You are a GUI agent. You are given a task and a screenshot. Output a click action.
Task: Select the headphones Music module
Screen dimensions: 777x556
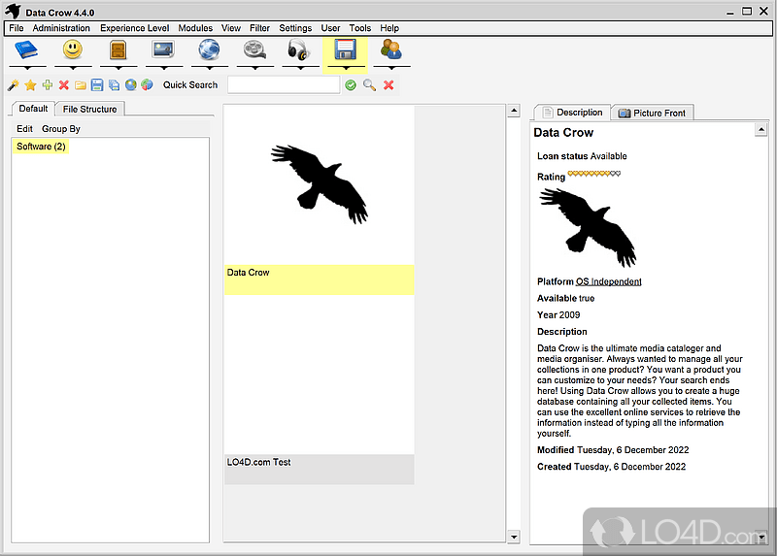click(299, 50)
